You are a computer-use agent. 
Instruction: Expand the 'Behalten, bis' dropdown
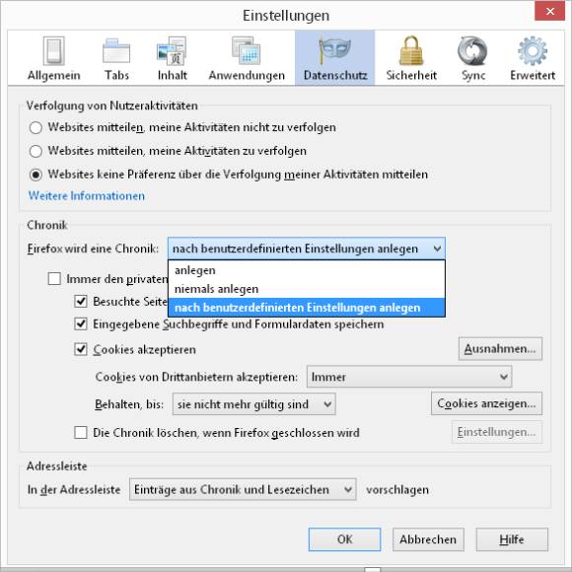(253, 404)
